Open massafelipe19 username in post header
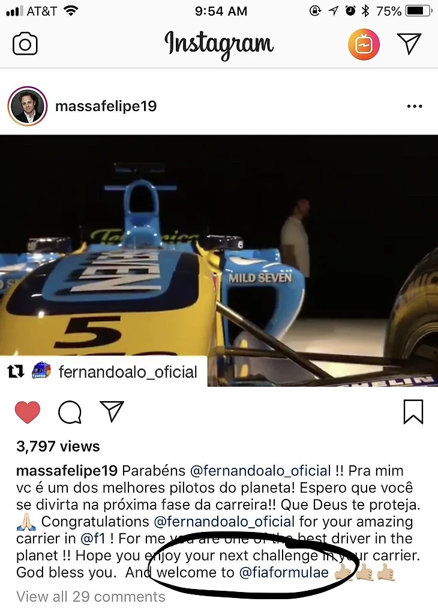 pos(106,106)
